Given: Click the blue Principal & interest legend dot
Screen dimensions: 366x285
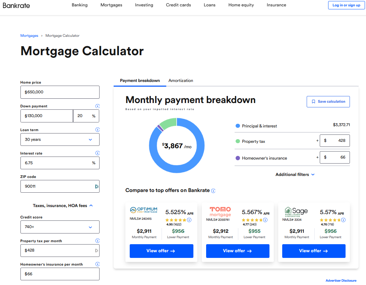Looking at the screenshot, I should pyautogui.click(x=238, y=126).
